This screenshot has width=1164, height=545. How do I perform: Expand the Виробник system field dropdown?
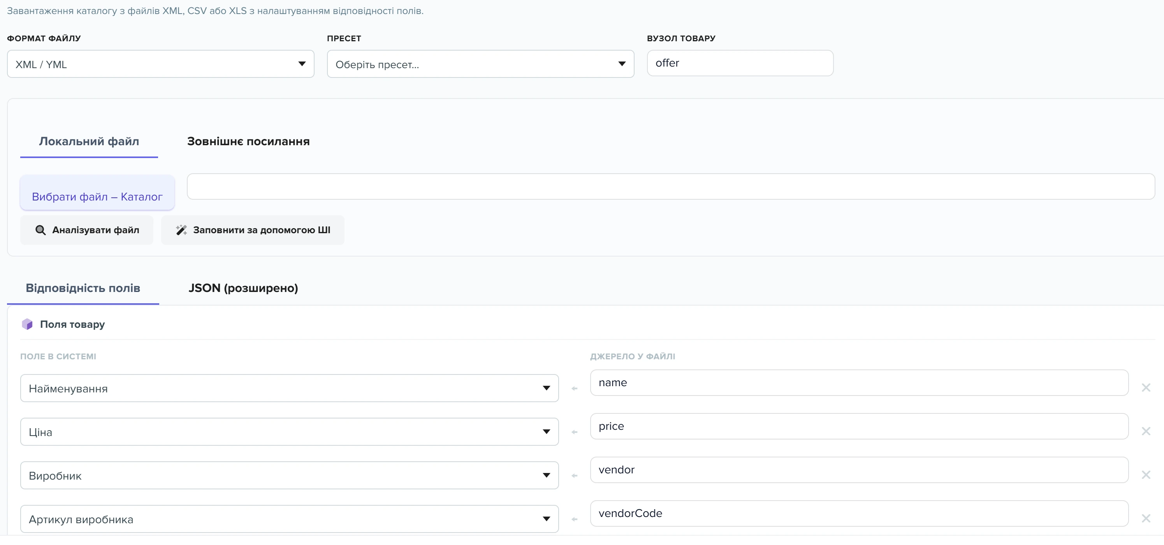point(289,475)
